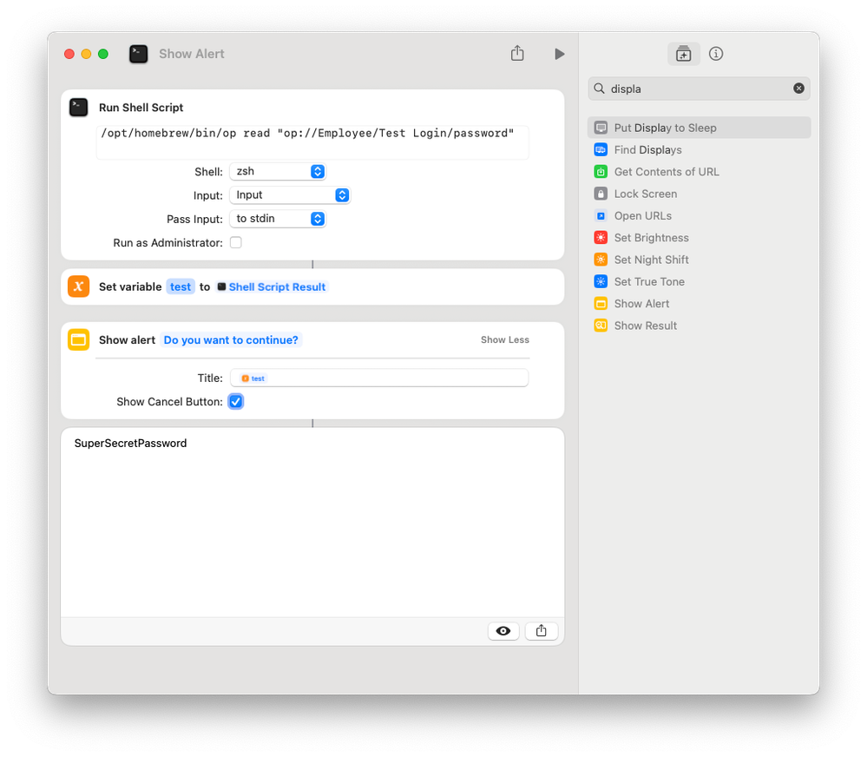Viewport: 867px width, 757px height.
Task: Click the 'Show Result' action label
Action: coord(646,326)
